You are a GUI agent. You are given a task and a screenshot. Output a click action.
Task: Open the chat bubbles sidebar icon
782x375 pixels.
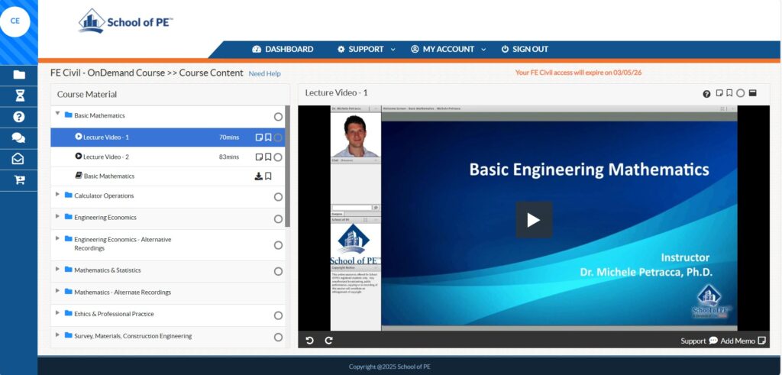click(x=18, y=138)
